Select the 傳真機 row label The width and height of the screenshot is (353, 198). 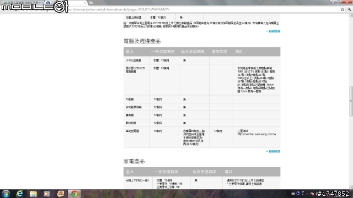[130, 115]
